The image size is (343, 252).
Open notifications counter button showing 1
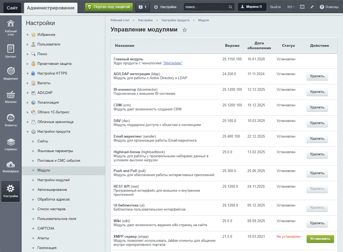(x=142, y=7)
